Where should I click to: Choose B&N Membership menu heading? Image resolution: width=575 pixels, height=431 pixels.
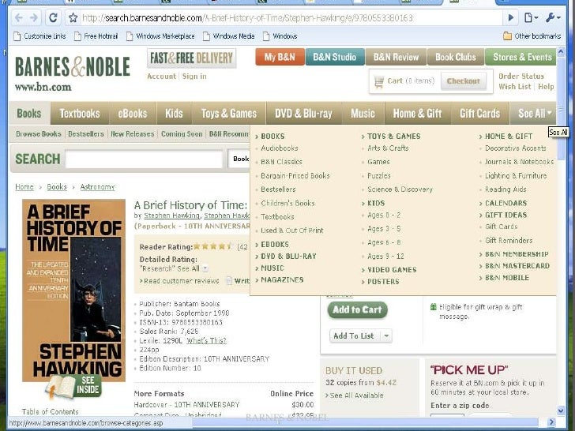pos(517,254)
